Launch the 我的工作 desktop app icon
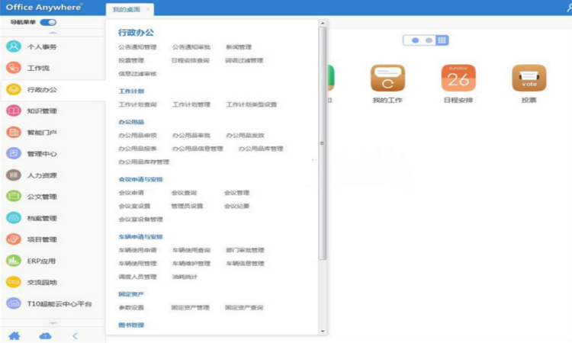572x343 pixels. (387, 78)
